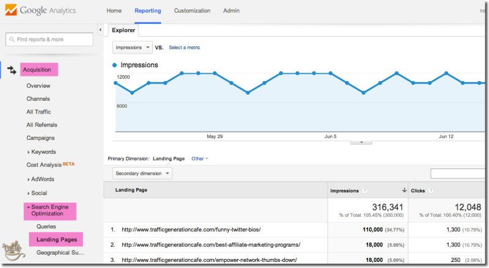Click the 110,000 impressions cell in row 1
Image resolution: width=489 pixels, height=268 pixels.
(x=373, y=230)
